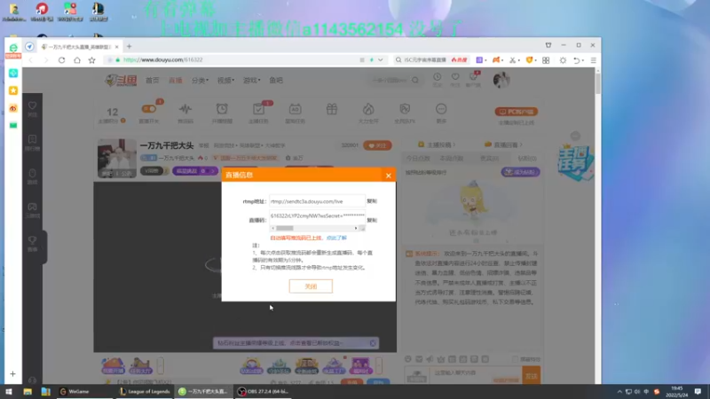Viewport: 710px width, 399px height.
Task: Open the 火力全开 flame icon
Action: 368,109
